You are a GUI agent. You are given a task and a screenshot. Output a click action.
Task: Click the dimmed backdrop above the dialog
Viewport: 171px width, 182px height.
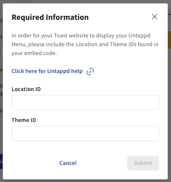[x=85, y=1]
